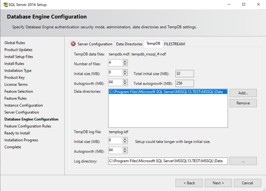Go to previous page with Back button
This screenshot has width=266, height=191.
[189, 183]
